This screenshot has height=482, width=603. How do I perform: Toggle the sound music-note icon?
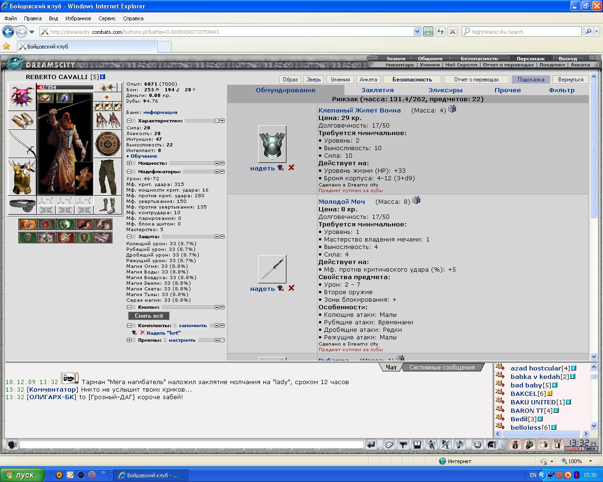(459, 444)
